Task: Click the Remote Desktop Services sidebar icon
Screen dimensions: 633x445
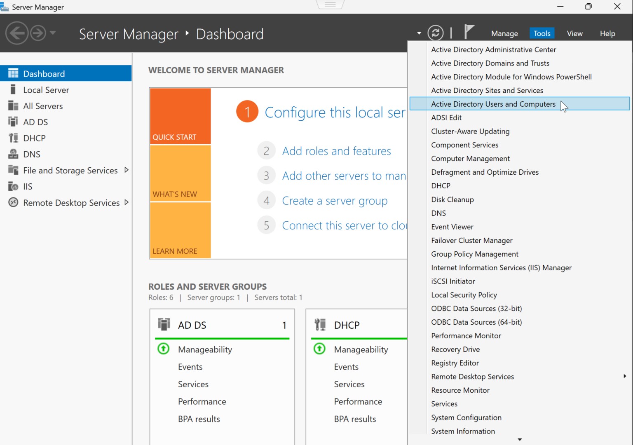Action: click(13, 202)
